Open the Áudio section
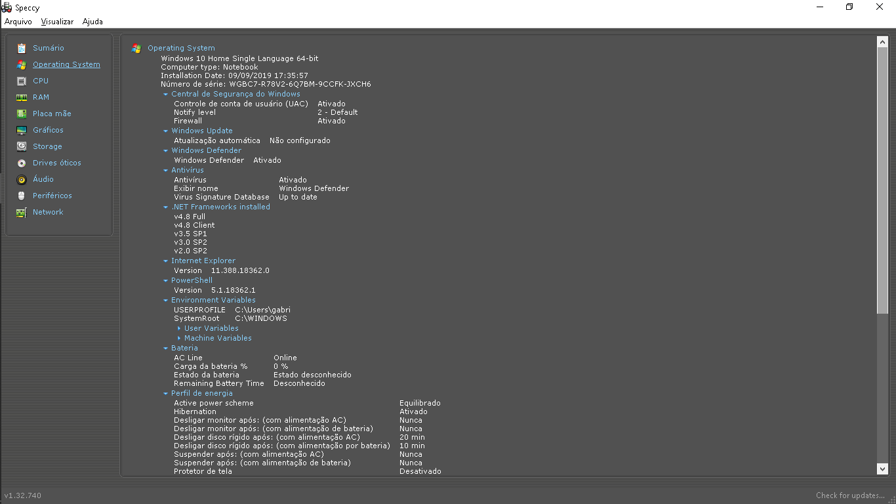Image resolution: width=896 pixels, height=504 pixels. coord(43,179)
